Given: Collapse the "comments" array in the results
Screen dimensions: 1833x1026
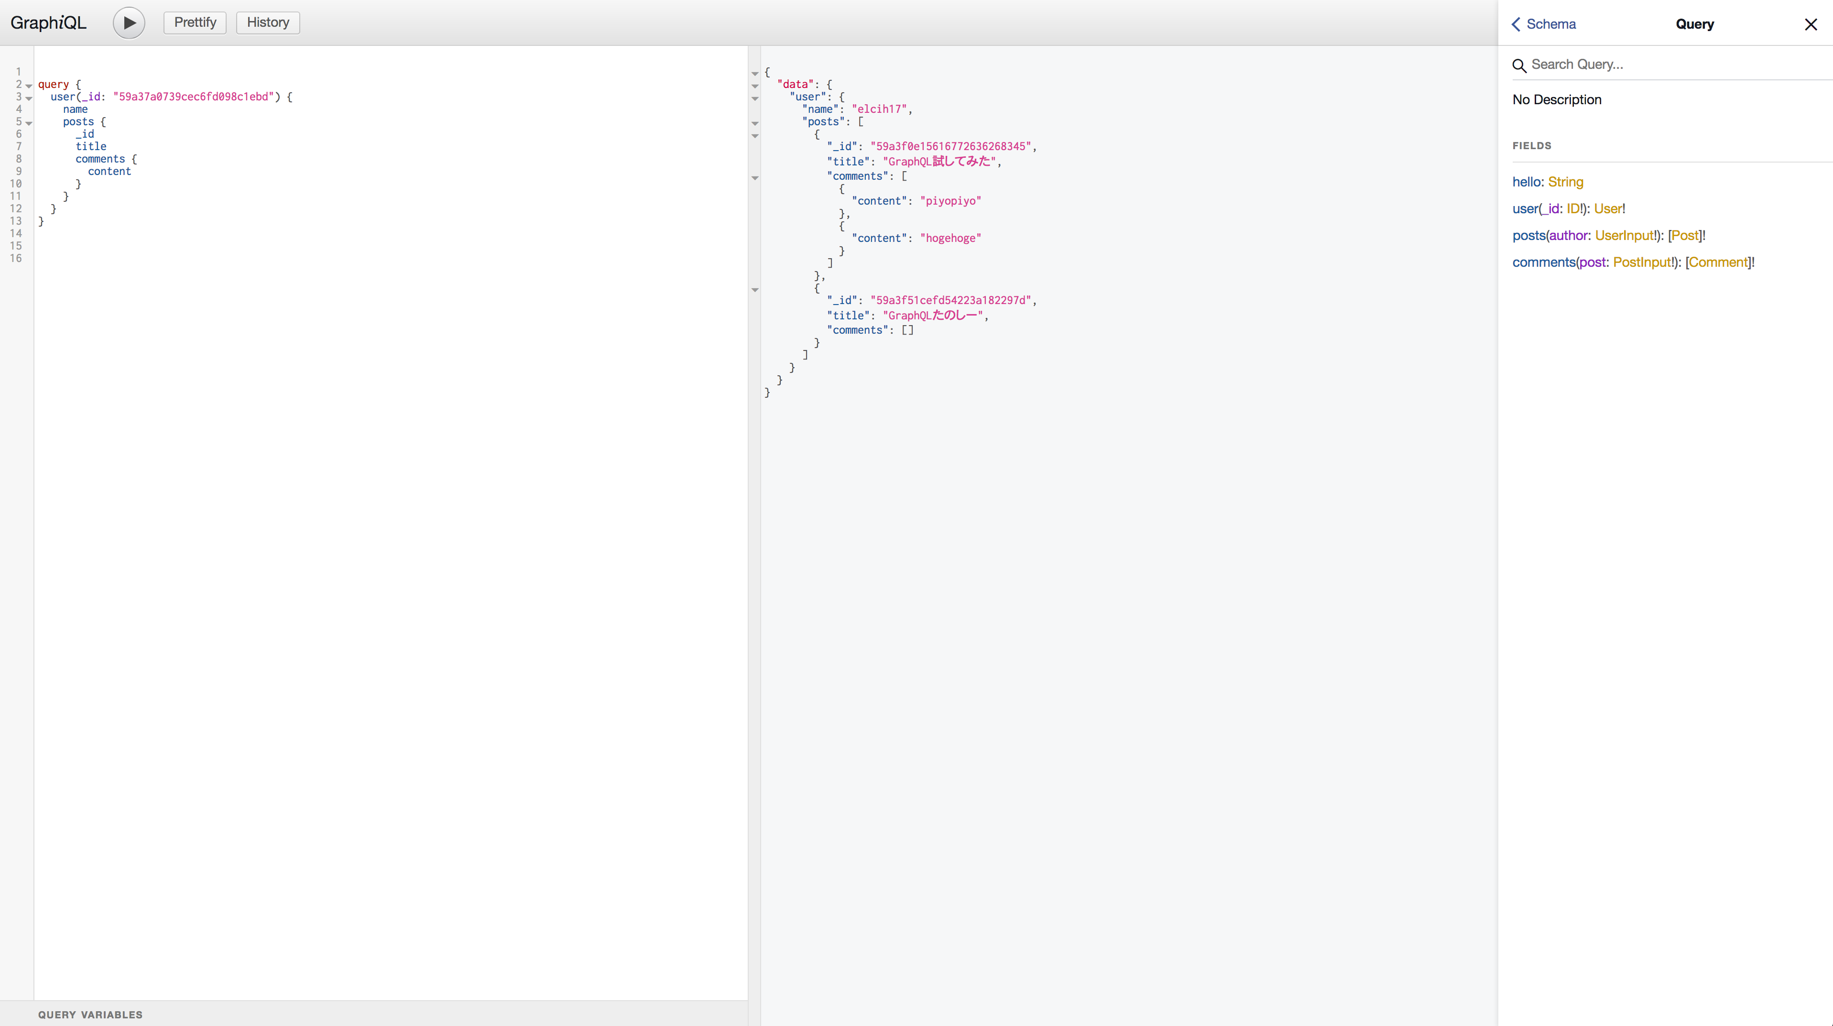Looking at the screenshot, I should click(755, 178).
